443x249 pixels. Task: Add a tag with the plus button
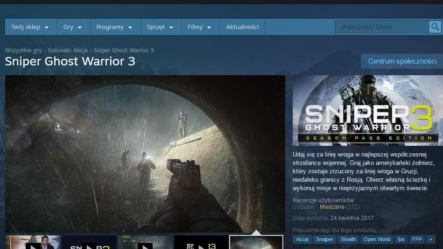point(431,239)
